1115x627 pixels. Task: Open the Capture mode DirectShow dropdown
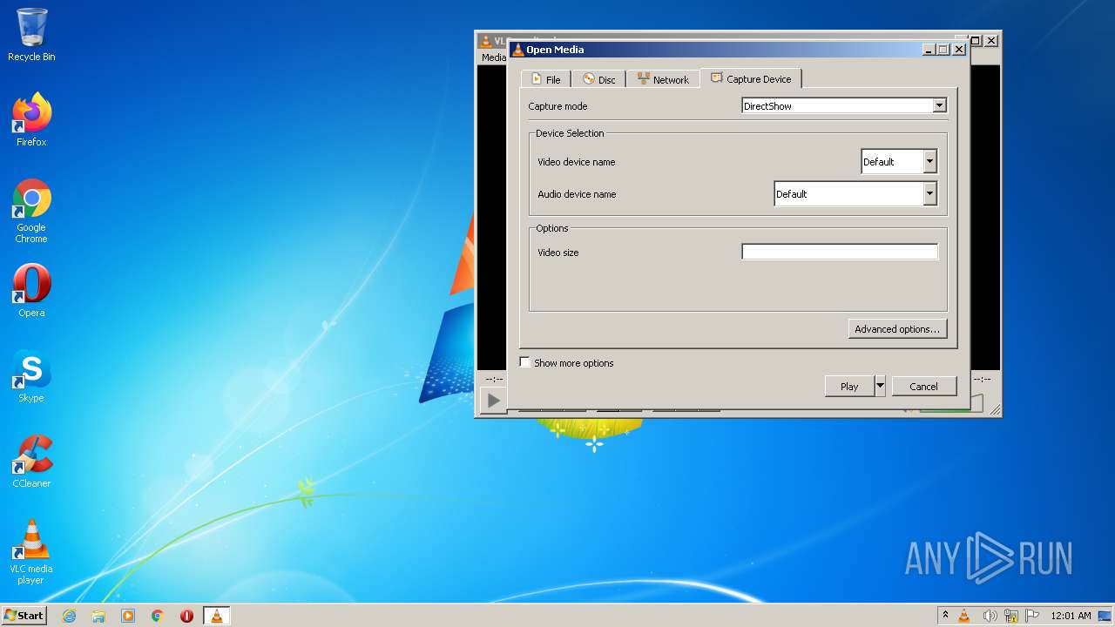tap(843, 105)
